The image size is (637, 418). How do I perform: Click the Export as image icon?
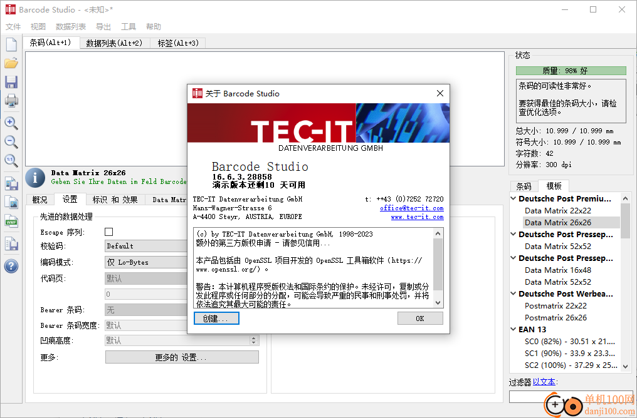point(11,202)
